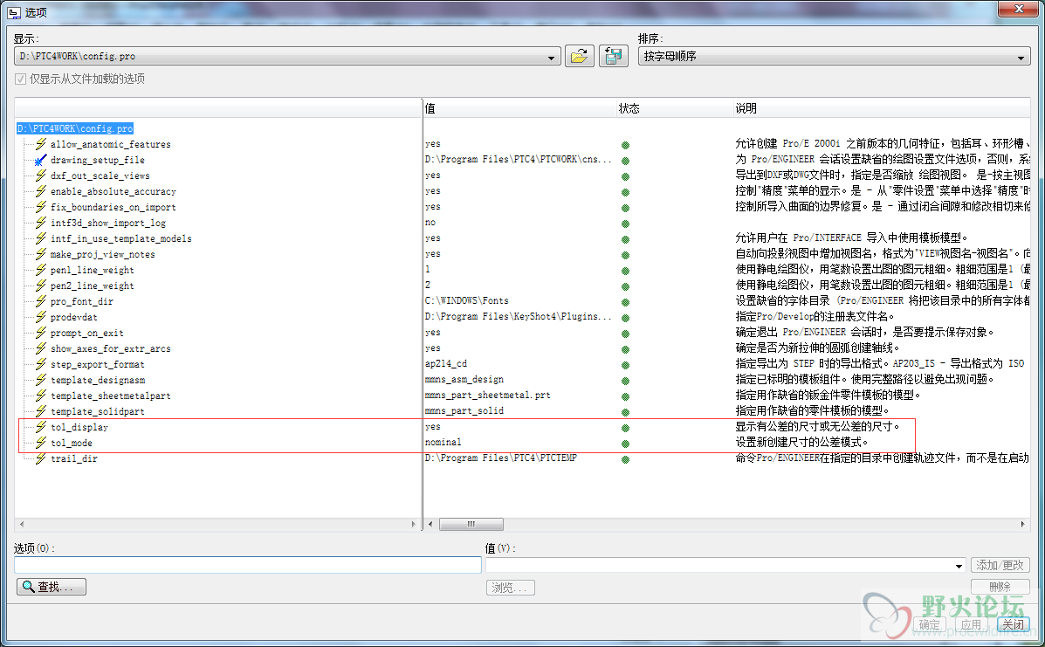Click the left pane scroll-right arrow

[414, 525]
